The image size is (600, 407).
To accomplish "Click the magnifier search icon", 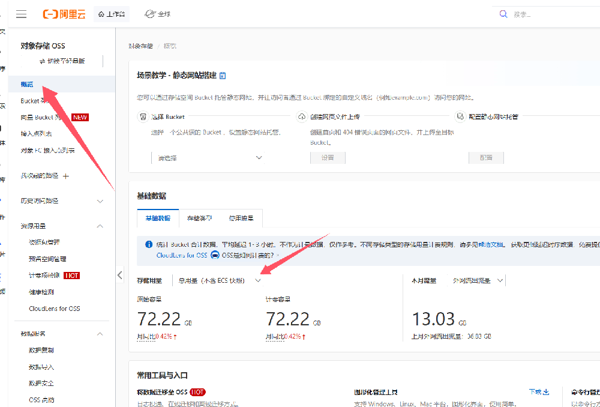I will click(x=503, y=14).
